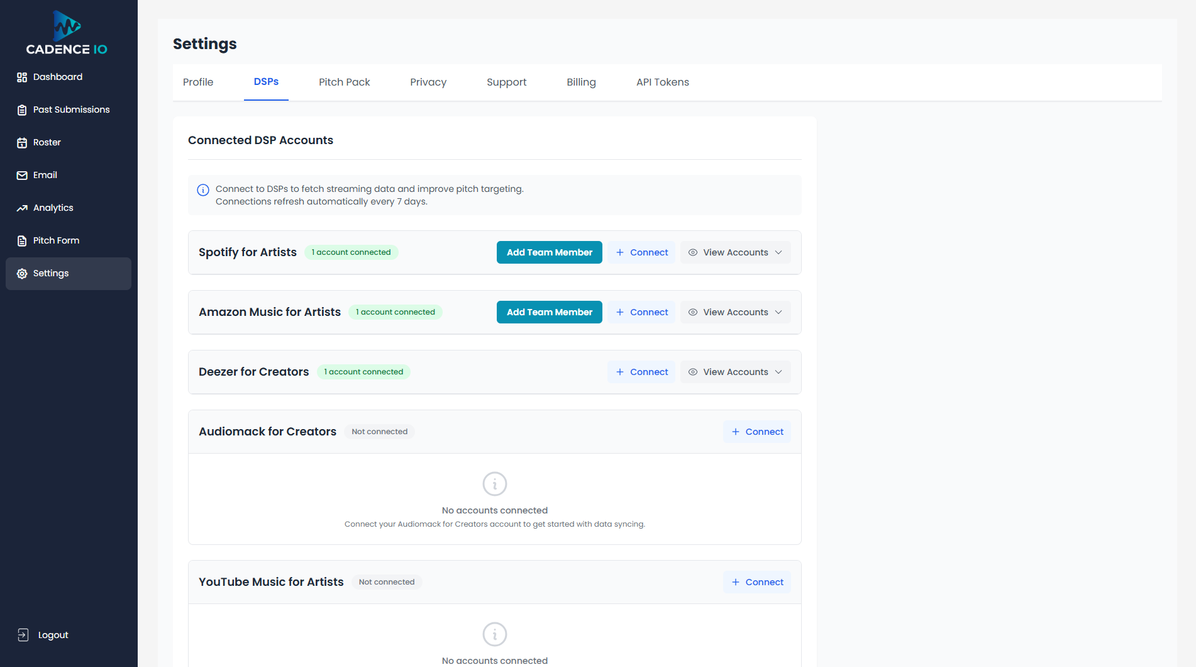Add Team Member for Spotify for Artists

tap(550, 252)
